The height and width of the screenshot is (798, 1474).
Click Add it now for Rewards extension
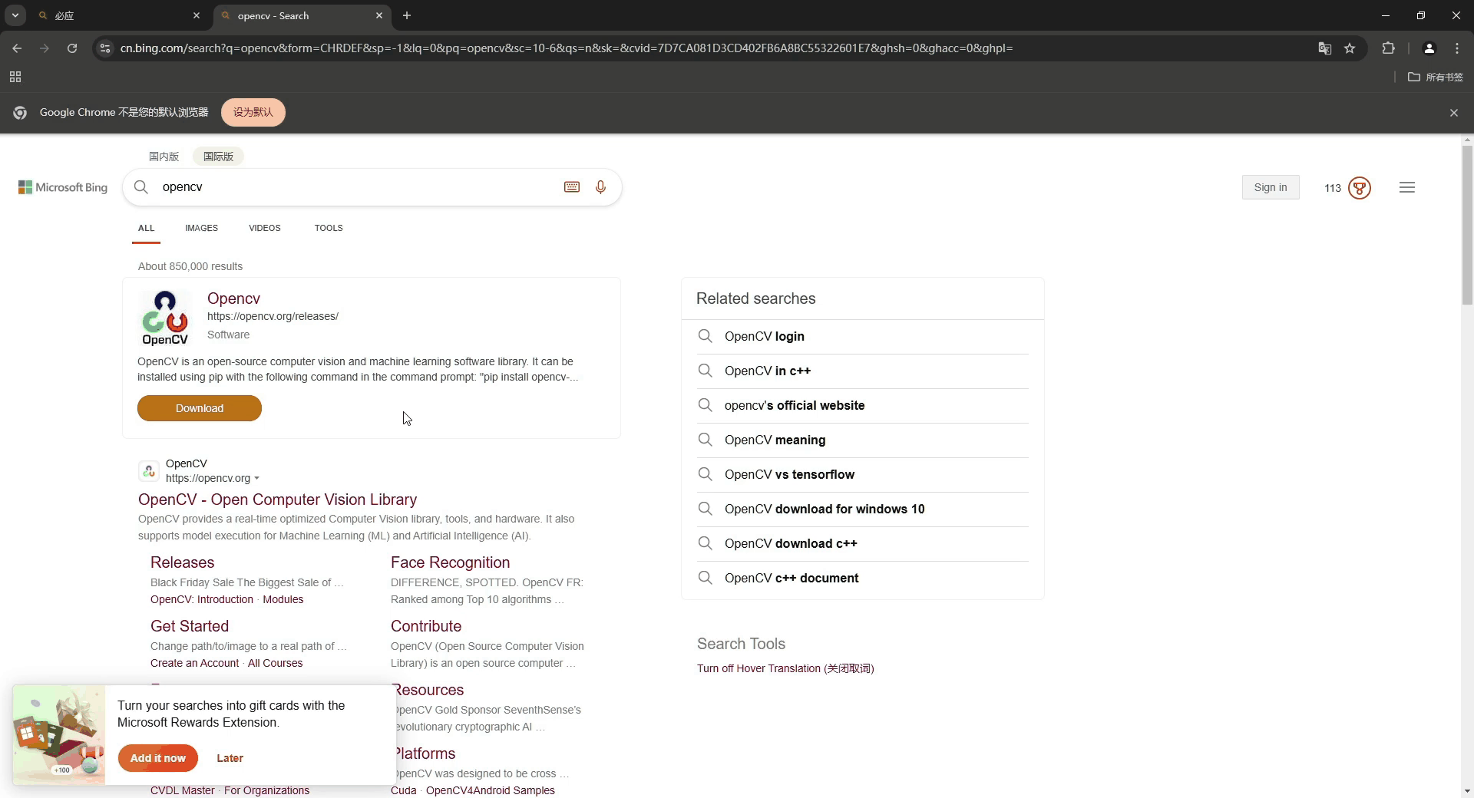pyautogui.click(x=157, y=758)
